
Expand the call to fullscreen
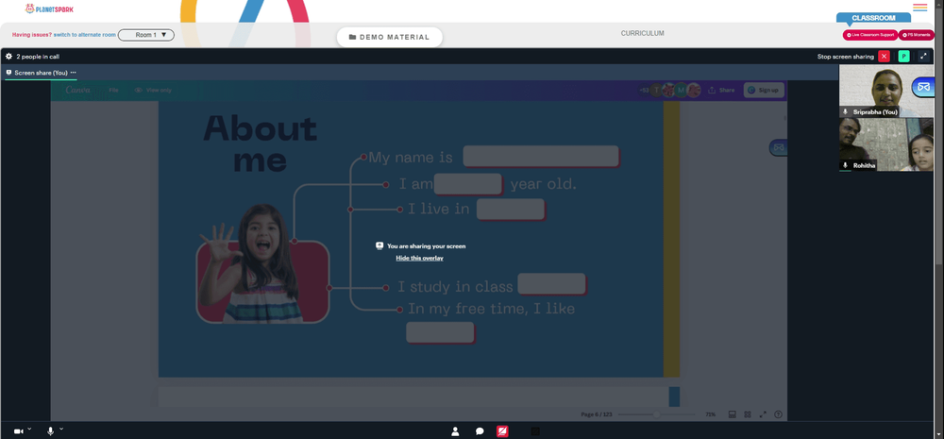tap(923, 56)
